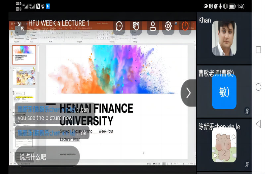Tap the 'can you see the picture now' chat message
This screenshot has width=265, height=174.
(x=54, y=113)
